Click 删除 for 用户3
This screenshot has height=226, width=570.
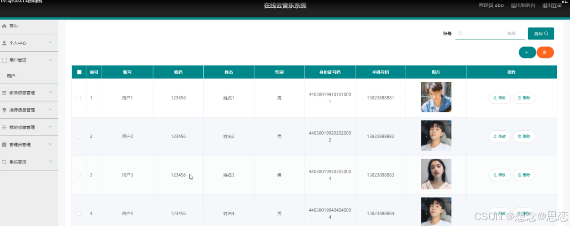(524, 175)
